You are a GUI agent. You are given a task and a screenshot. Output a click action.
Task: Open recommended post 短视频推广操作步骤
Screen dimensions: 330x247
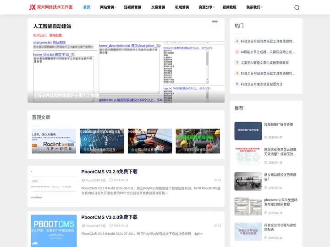[x=279, y=124]
